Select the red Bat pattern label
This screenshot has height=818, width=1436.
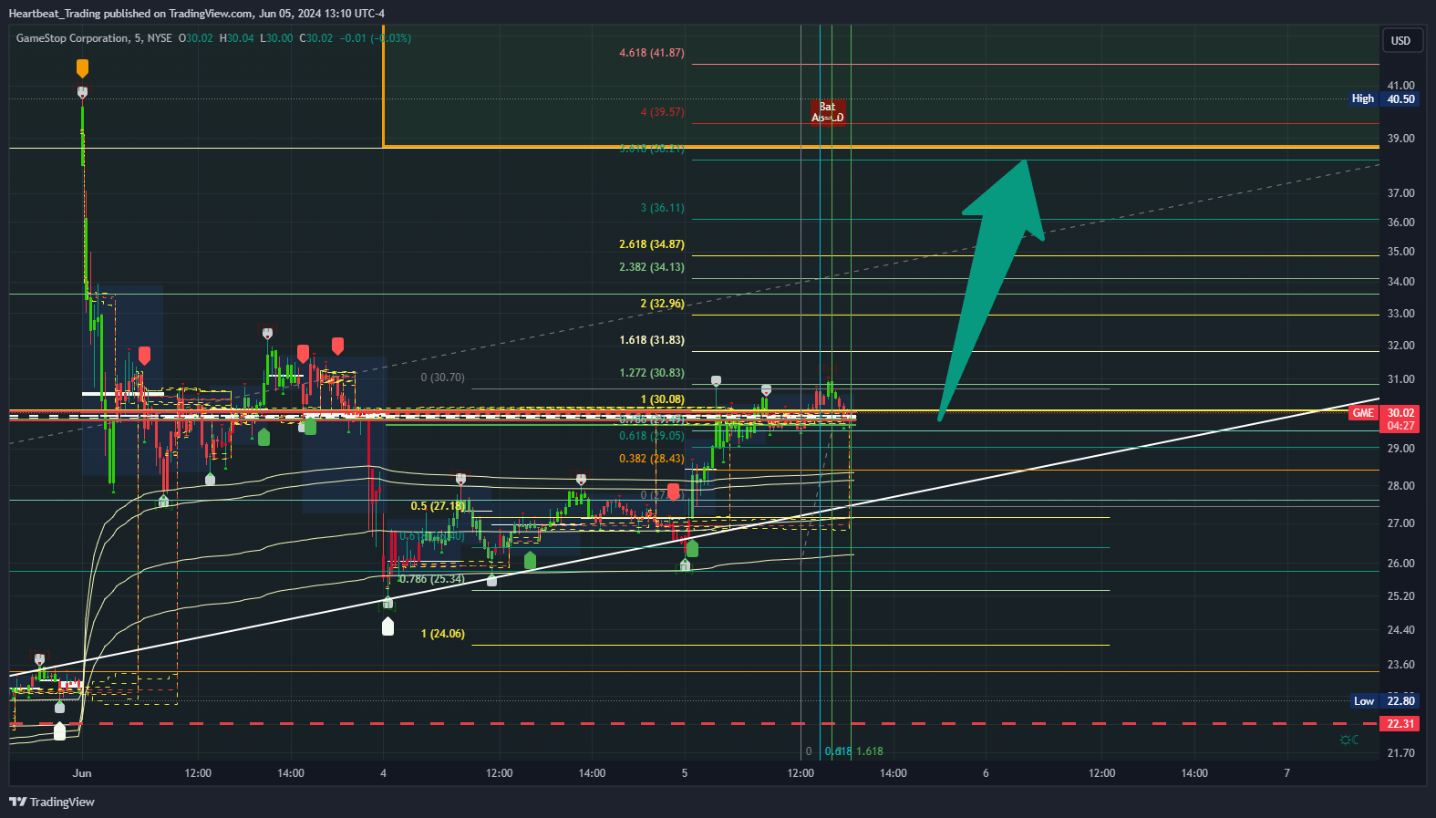pos(828,112)
